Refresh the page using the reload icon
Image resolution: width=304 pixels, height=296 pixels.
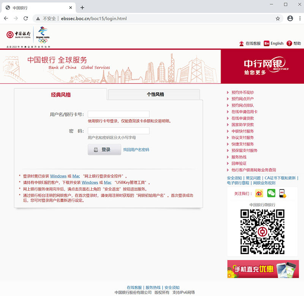[x=26, y=18]
